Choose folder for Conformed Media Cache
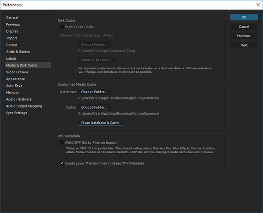The width and height of the screenshot is (263, 213). [x=94, y=107]
